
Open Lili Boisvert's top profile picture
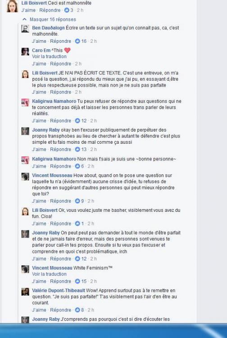click(x=12, y=6)
